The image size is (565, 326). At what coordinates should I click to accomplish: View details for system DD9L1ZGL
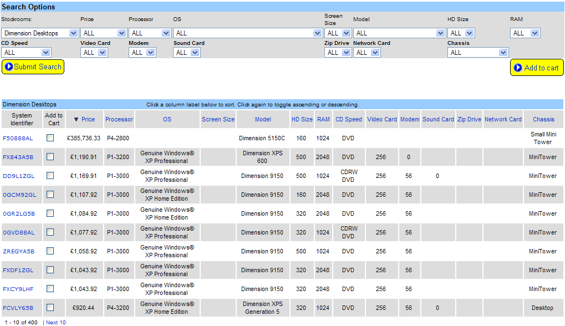[19, 176]
